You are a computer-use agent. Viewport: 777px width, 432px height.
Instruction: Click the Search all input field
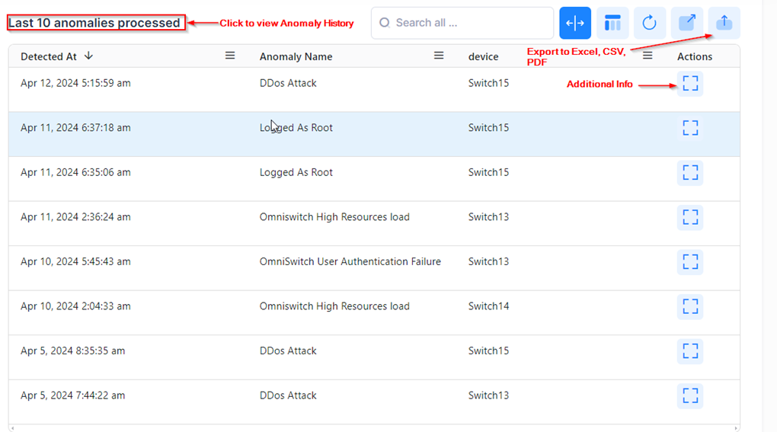(468, 23)
